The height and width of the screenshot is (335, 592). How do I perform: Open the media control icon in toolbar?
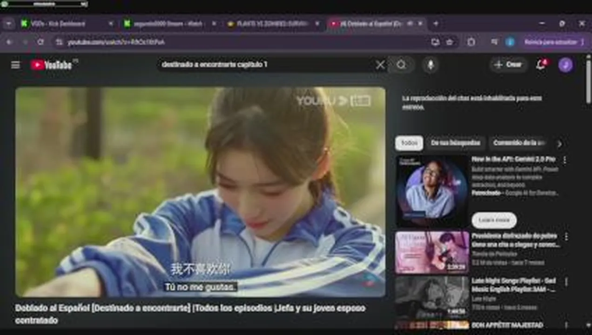click(x=494, y=42)
